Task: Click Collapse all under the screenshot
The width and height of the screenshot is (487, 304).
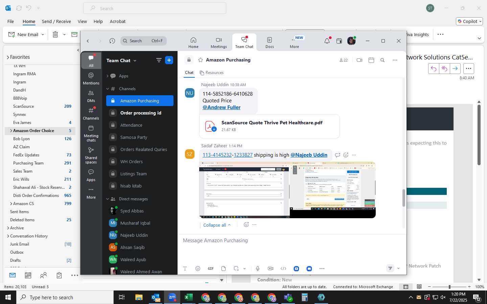Action: pyautogui.click(x=217, y=225)
